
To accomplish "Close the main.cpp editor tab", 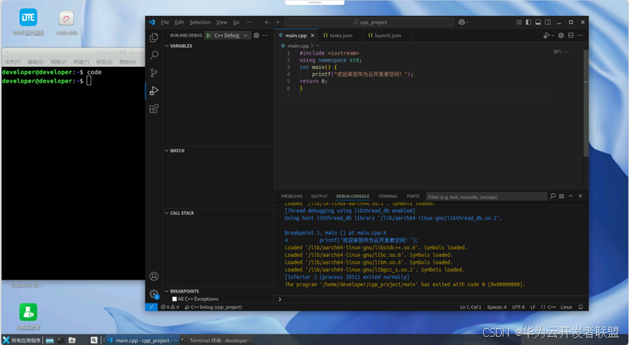I will (x=313, y=35).
